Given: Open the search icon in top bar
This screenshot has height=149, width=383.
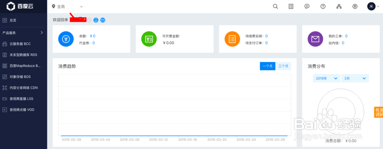Looking at the screenshot, I should point(275,6).
